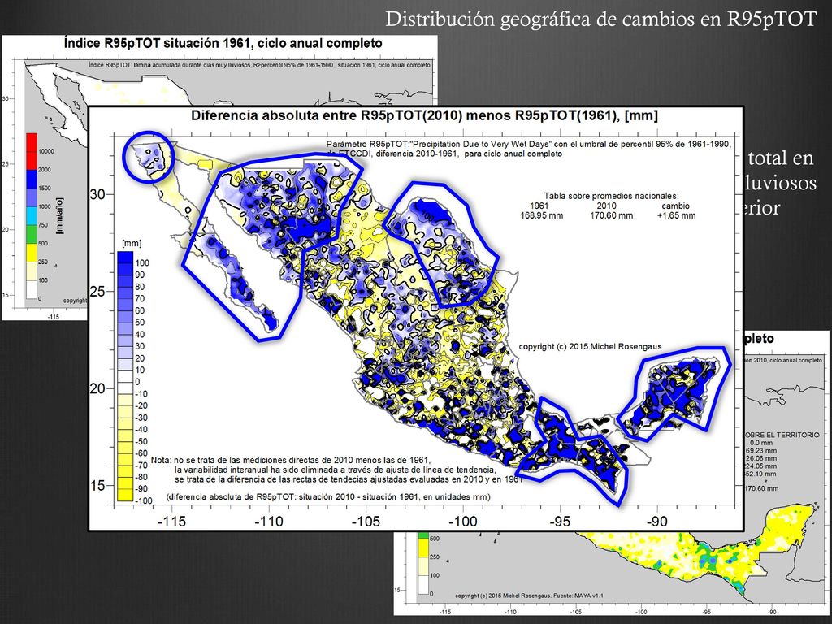Click the "25" latitude label on main map axis
Viewport: 832px width, 624px height.
tap(97, 292)
